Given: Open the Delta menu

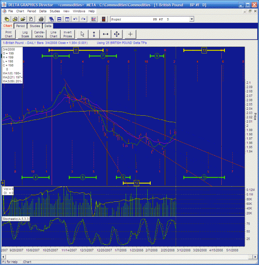Looking at the screenshot, I should tap(43, 11).
